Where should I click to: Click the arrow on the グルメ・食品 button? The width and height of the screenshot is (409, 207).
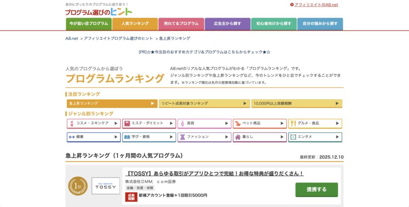click(x=337, y=124)
